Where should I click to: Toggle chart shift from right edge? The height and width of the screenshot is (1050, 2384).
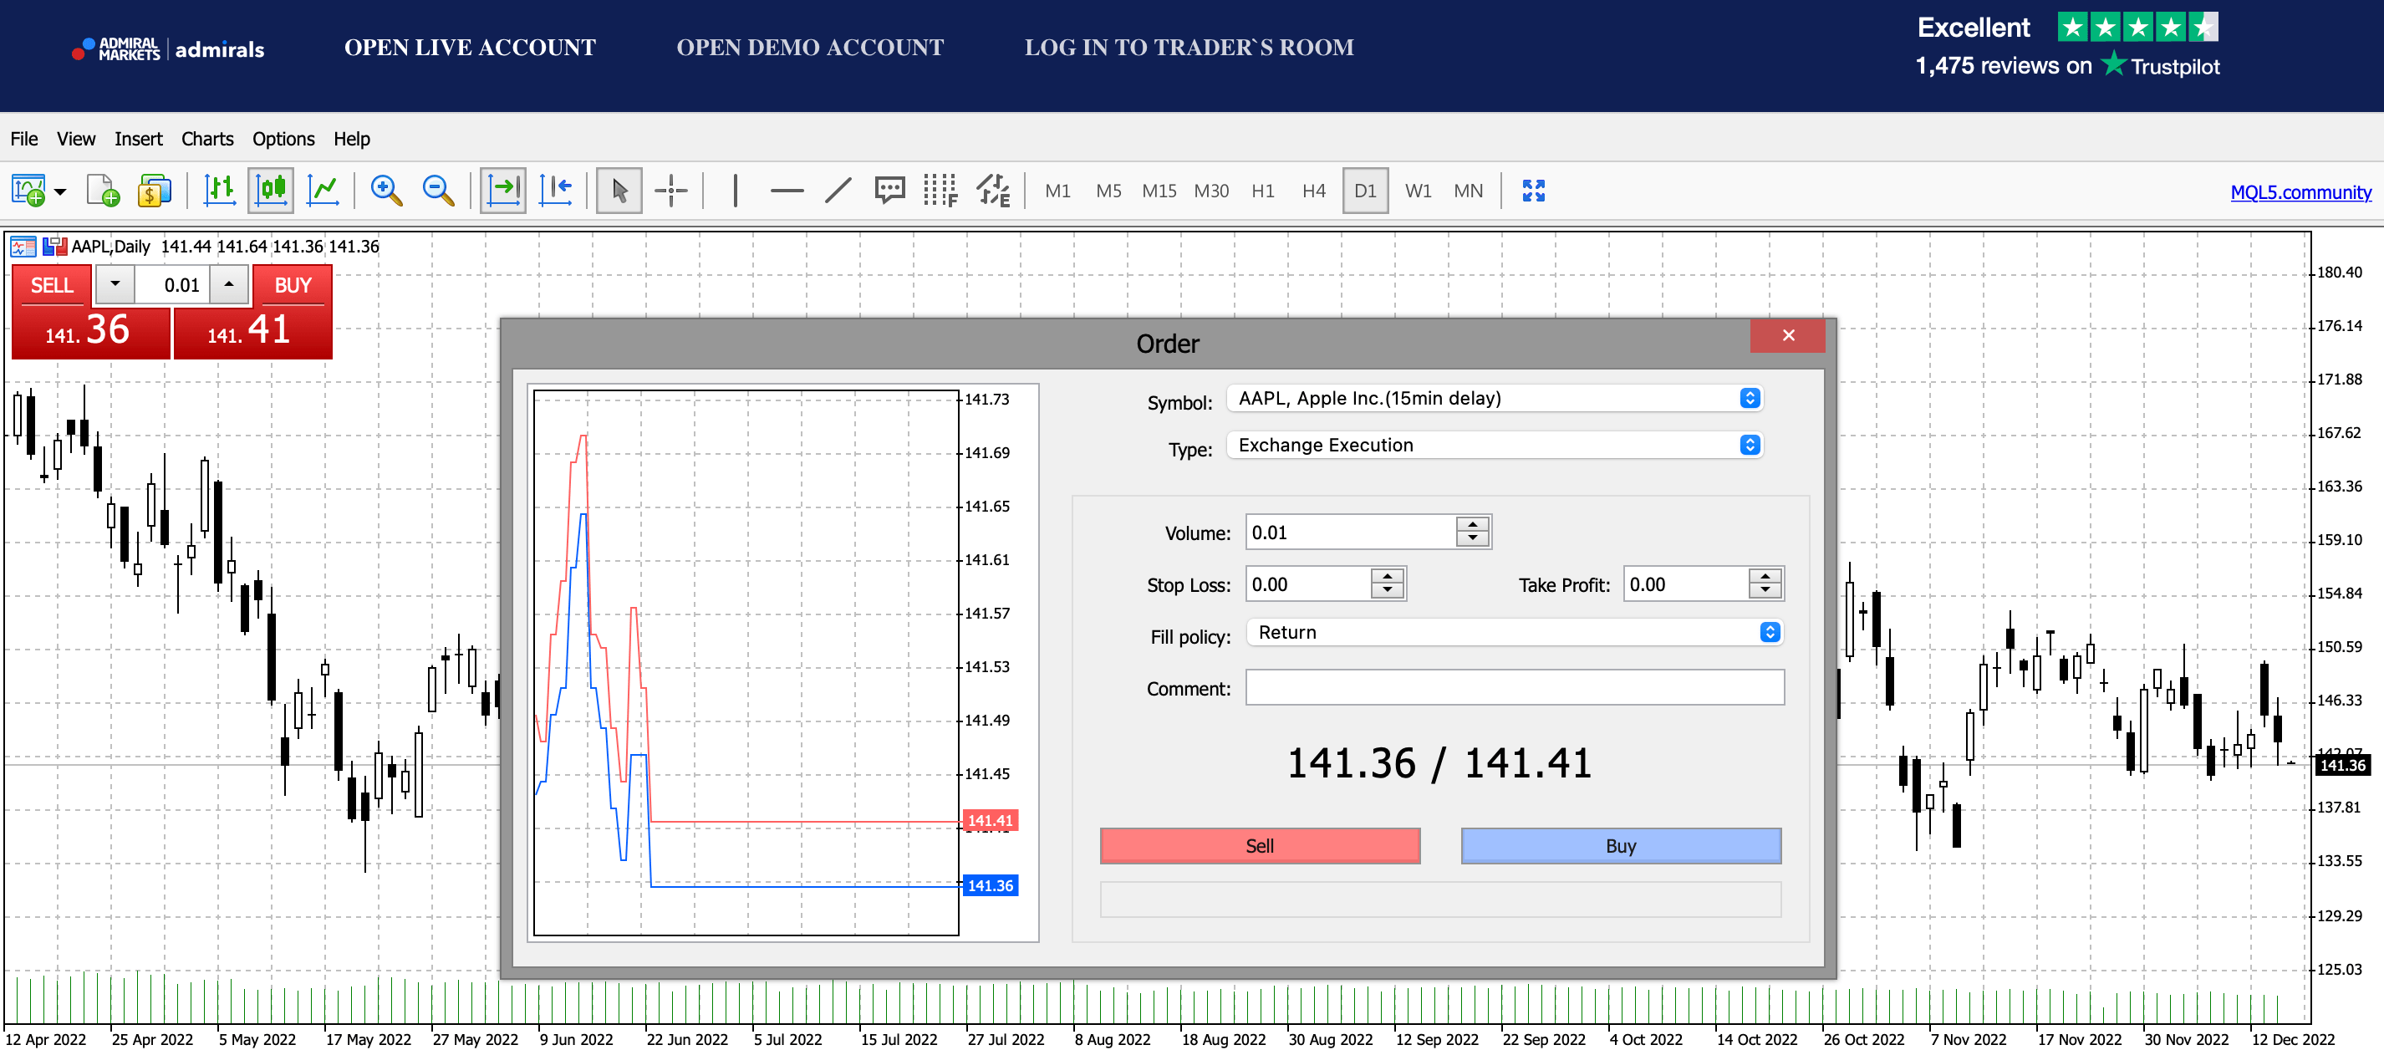click(555, 191)
